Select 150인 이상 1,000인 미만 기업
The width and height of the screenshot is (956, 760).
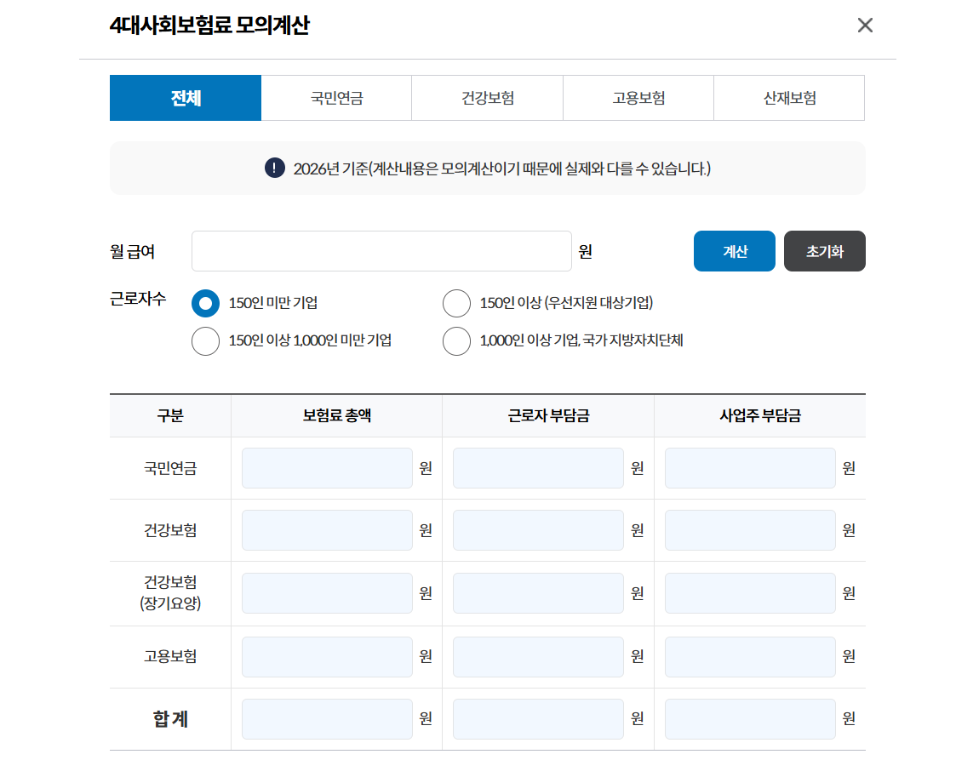coord(205,341)
